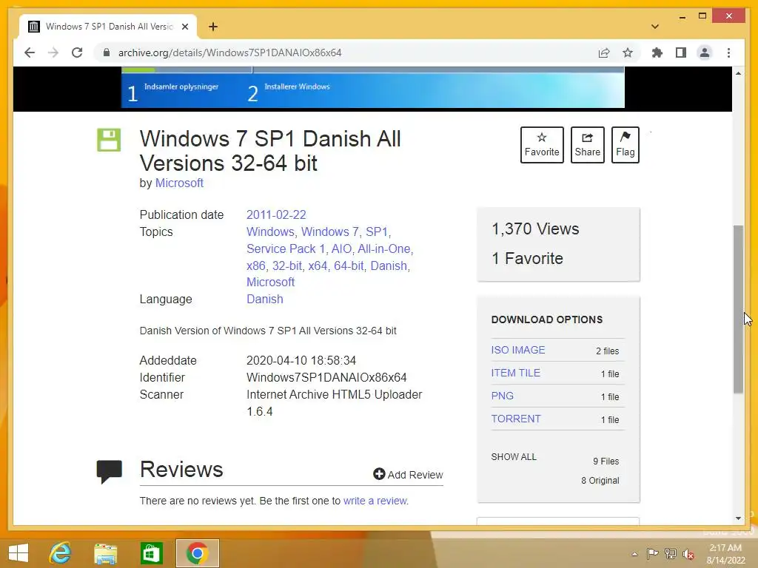The image size is (758, 568).
Task: Open the Windows Start button
Action: [x=19, y=553]
